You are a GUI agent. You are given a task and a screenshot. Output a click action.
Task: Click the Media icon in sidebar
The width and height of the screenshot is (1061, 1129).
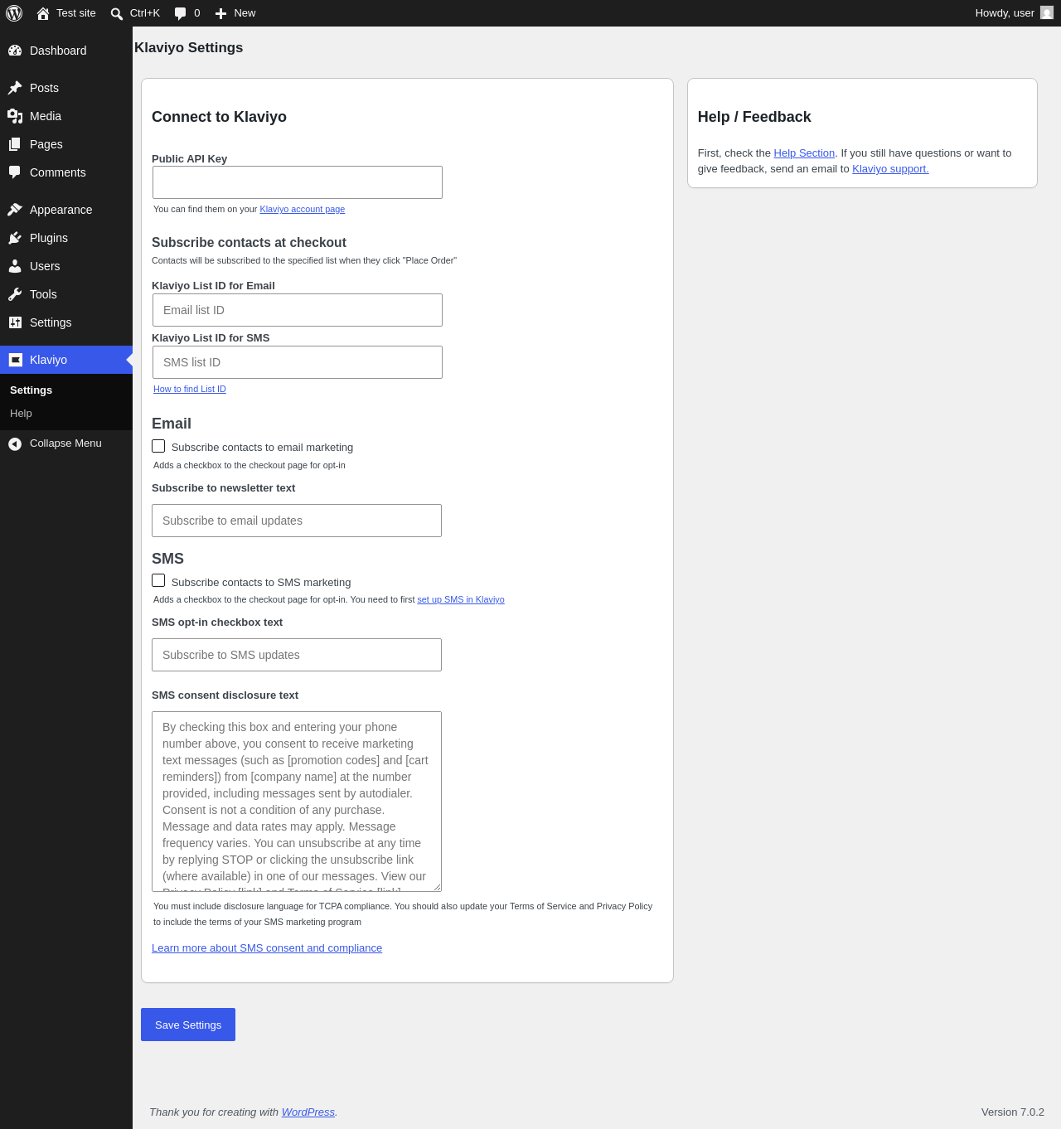15,116
